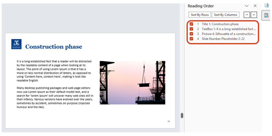Select 'TextBox 1: It is a long-established fact' item

click(x=229, y=29)
